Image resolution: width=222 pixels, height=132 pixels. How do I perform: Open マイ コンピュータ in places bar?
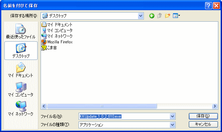(21, 89)
